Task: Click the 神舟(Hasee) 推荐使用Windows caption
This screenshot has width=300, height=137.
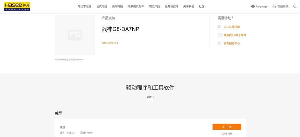Action: 69,60
